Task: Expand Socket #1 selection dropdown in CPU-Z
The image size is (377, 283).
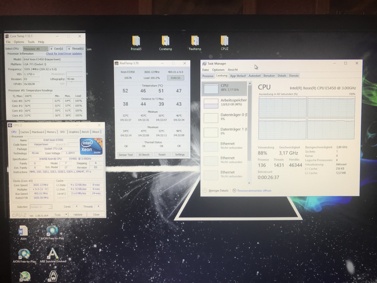Action: pos(41,207)
